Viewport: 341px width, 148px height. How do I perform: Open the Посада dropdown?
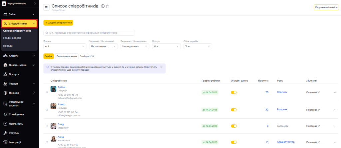(x=65, y=46)
